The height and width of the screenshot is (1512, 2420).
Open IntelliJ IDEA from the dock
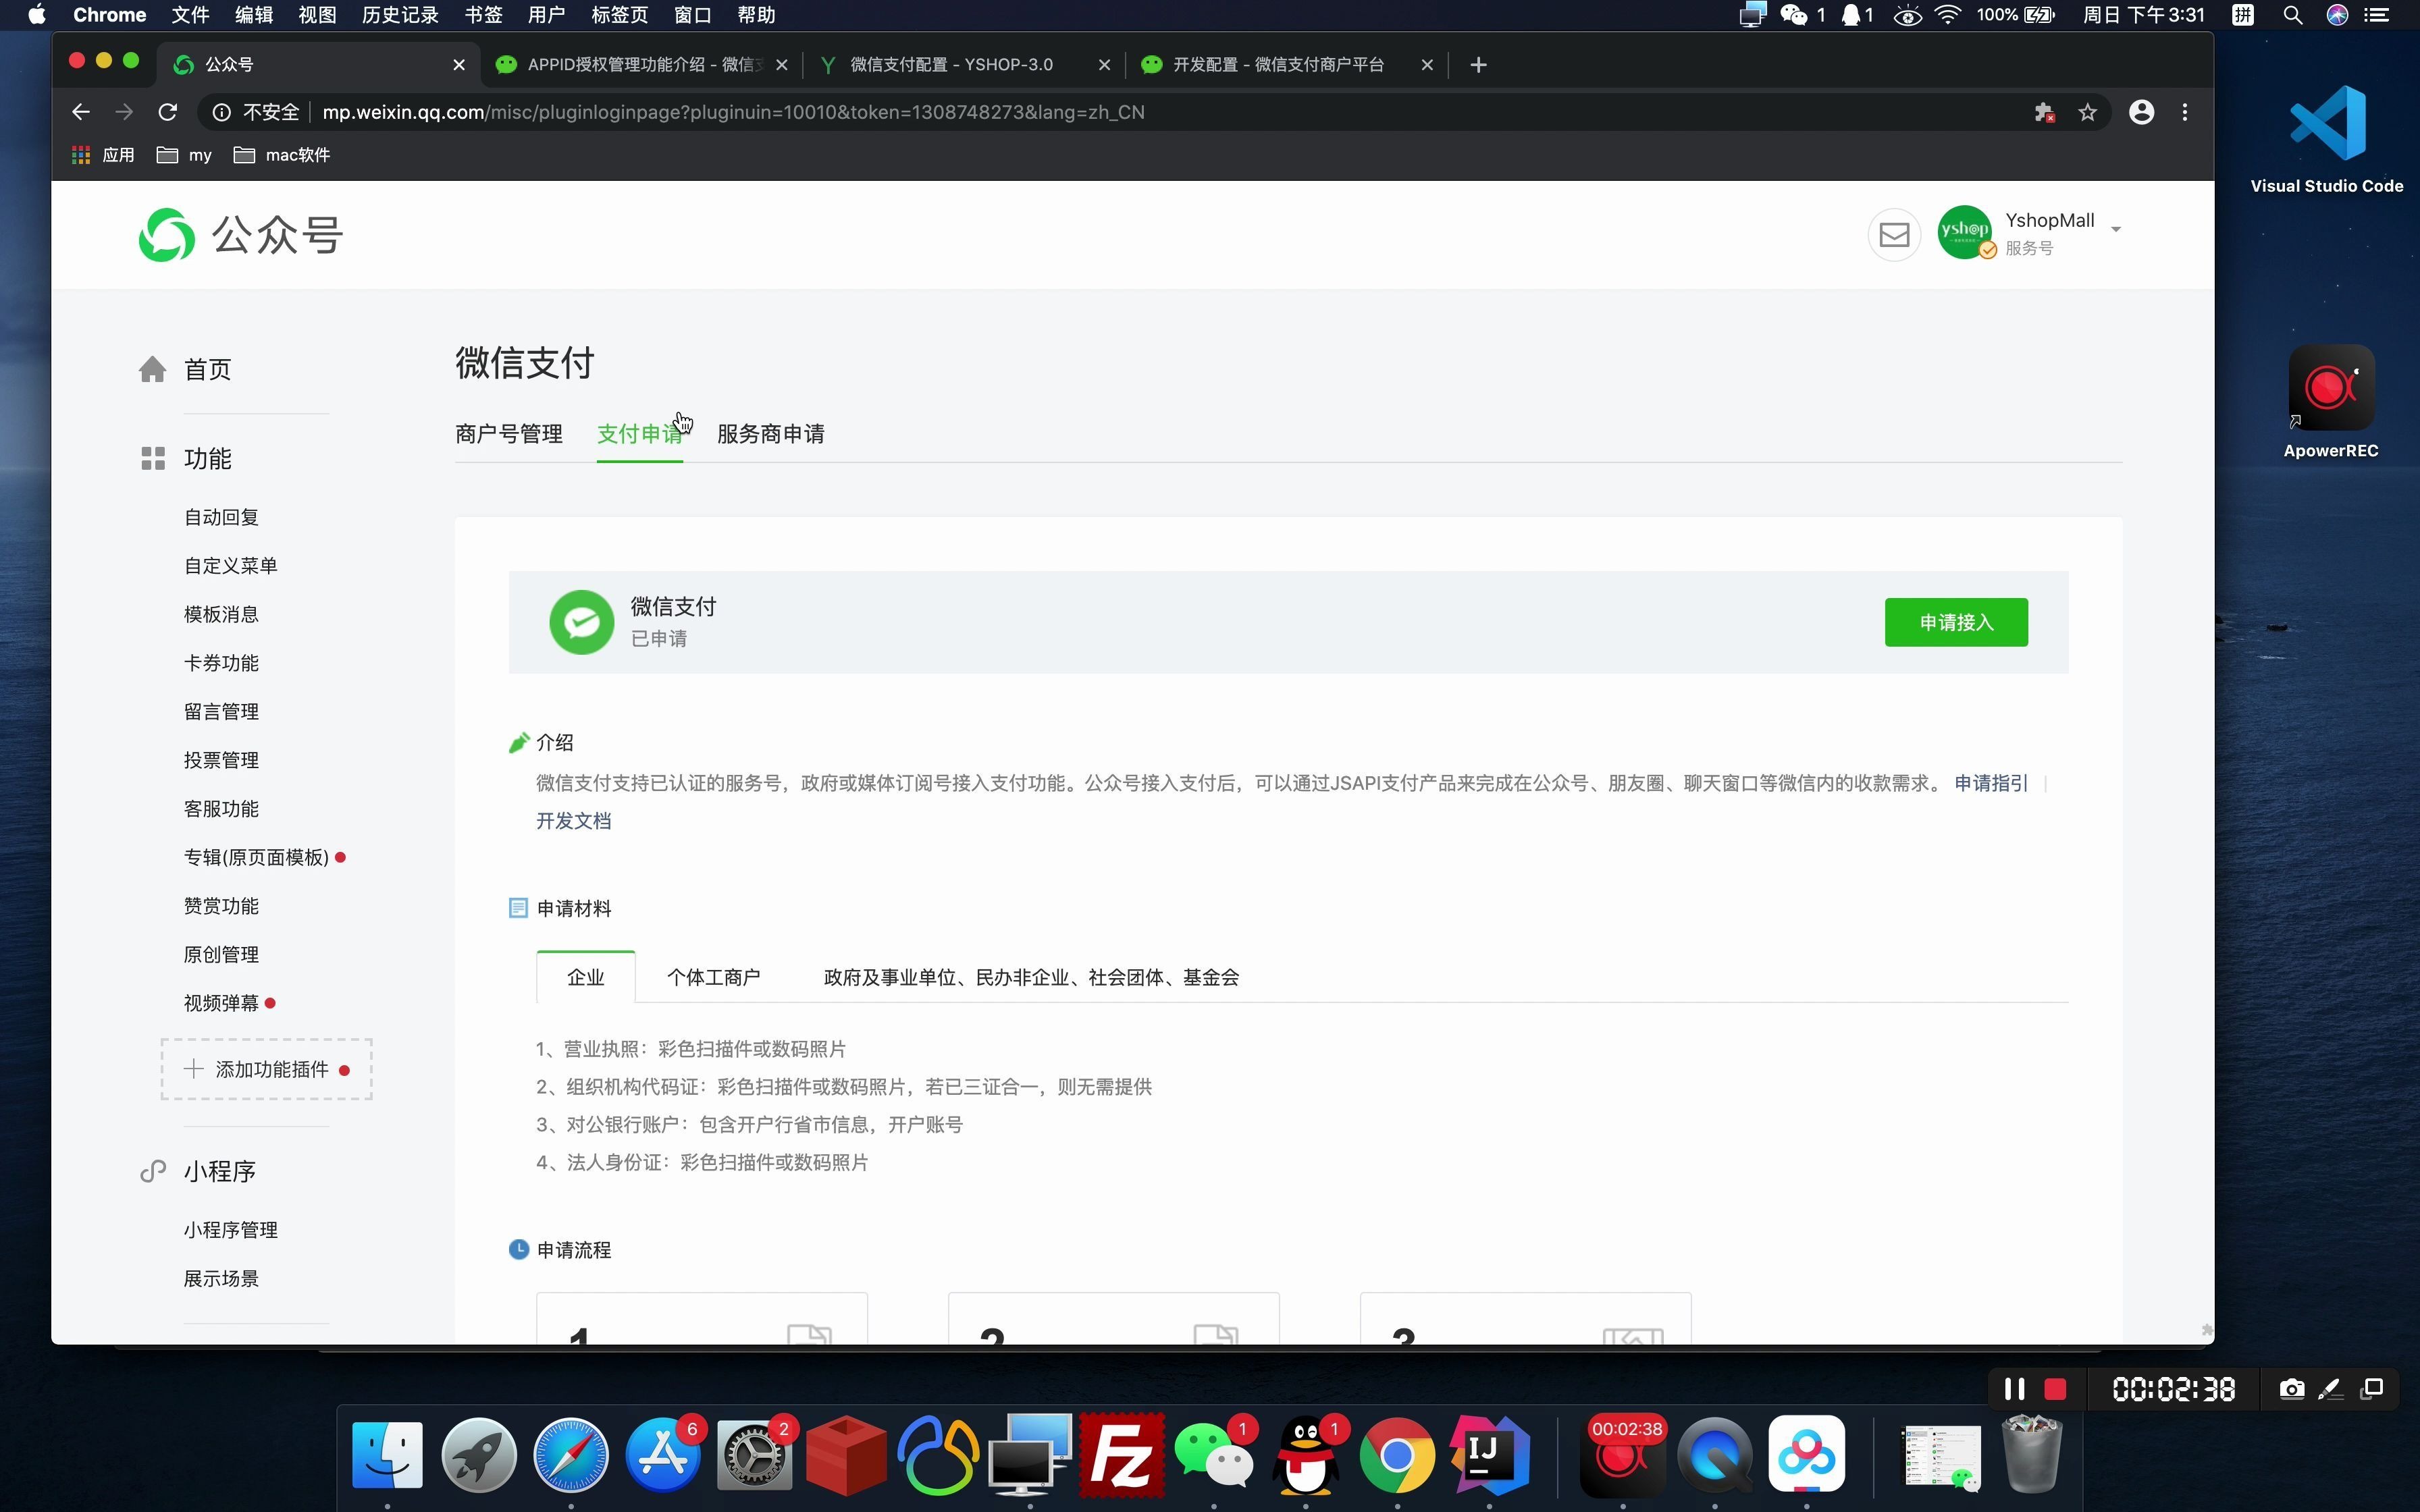[1489, 1455]
